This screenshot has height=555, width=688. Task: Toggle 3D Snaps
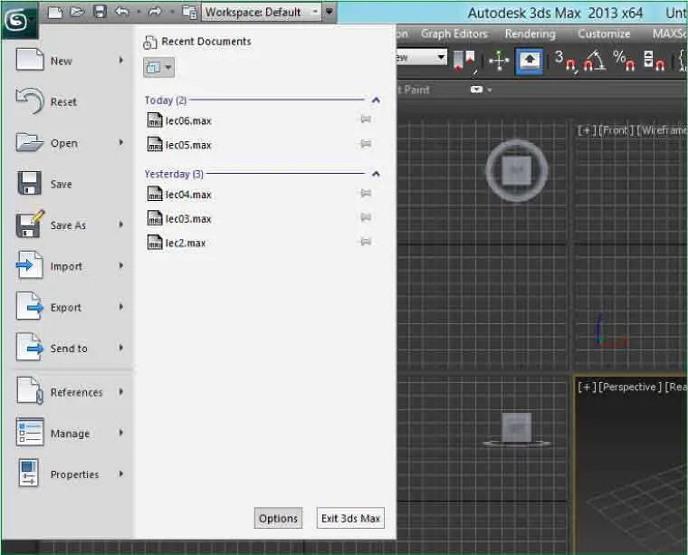coord(565,61)
